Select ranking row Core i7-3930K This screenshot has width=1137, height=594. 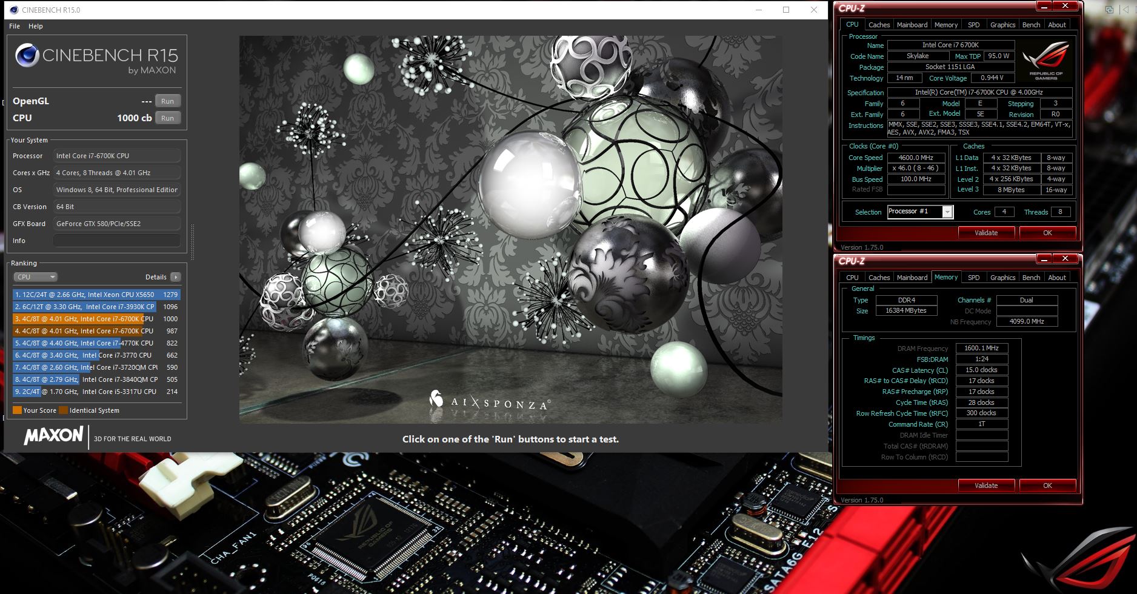[96, 307]
